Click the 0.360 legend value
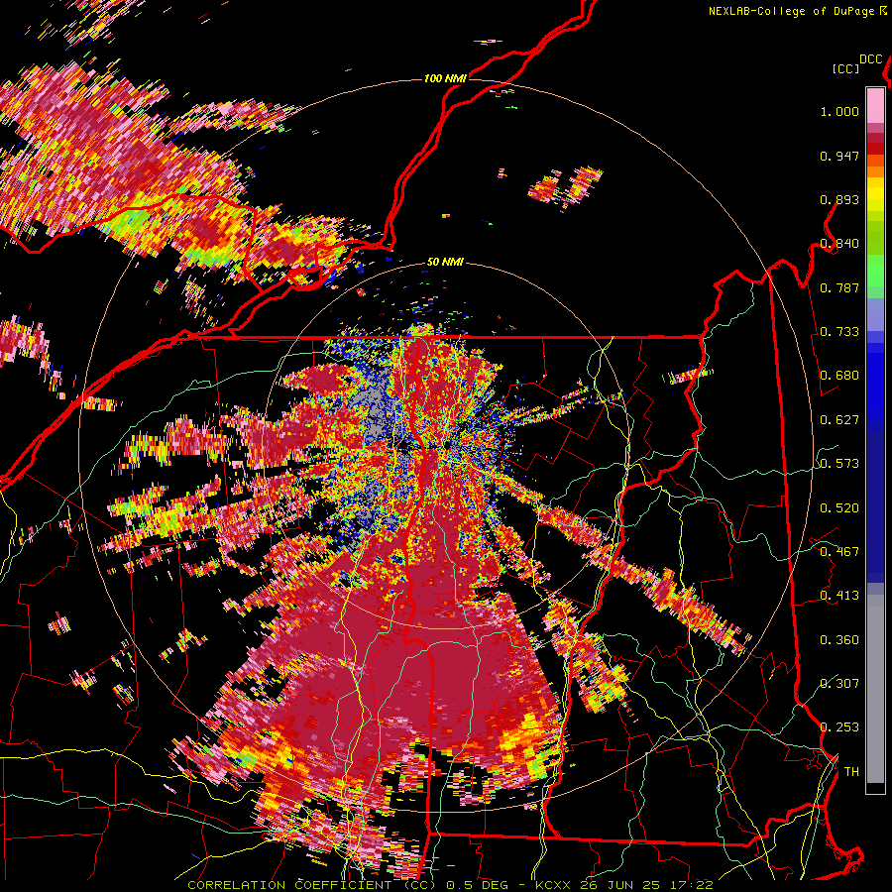 (x=839, y=640)
